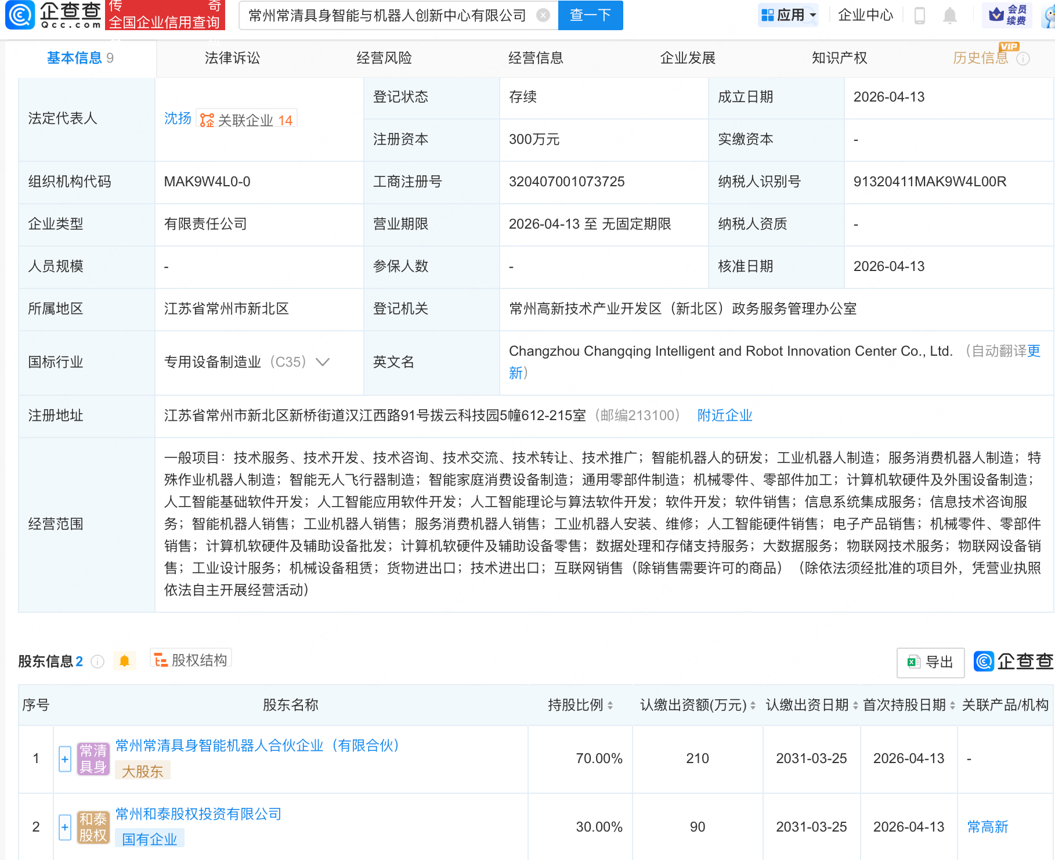
Task: Click the 查一下 search button
Action: pos(590,16)
